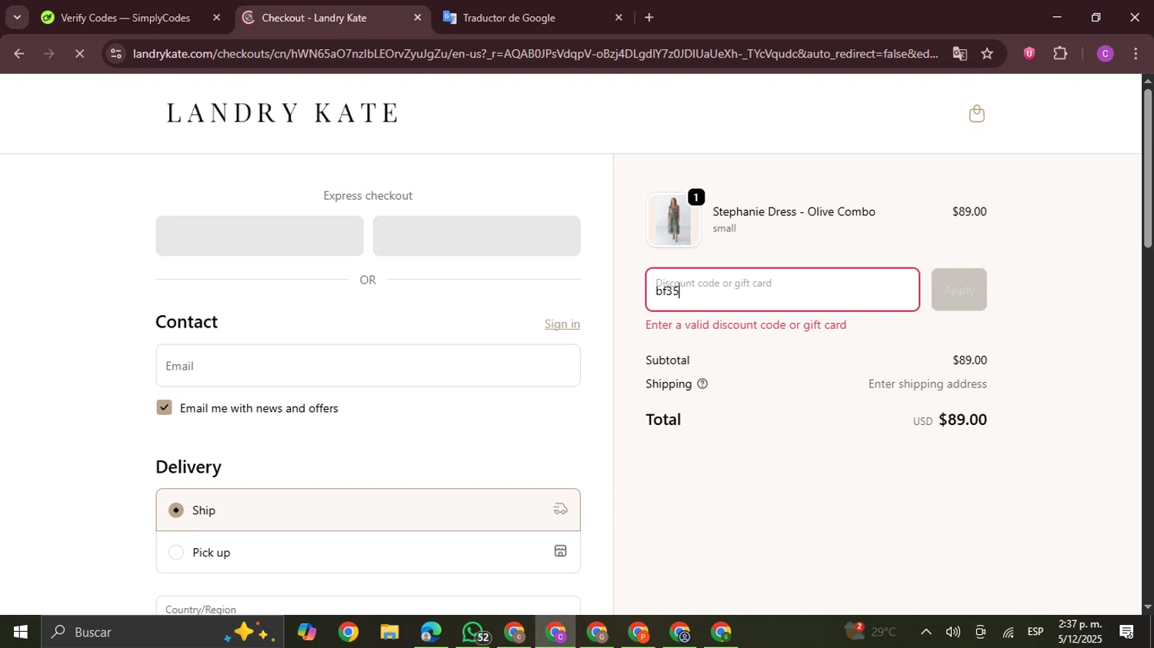Click the store icon in Pick up row
The width and height of the screenshot is (1154, 648).
(x=560, y=551)
